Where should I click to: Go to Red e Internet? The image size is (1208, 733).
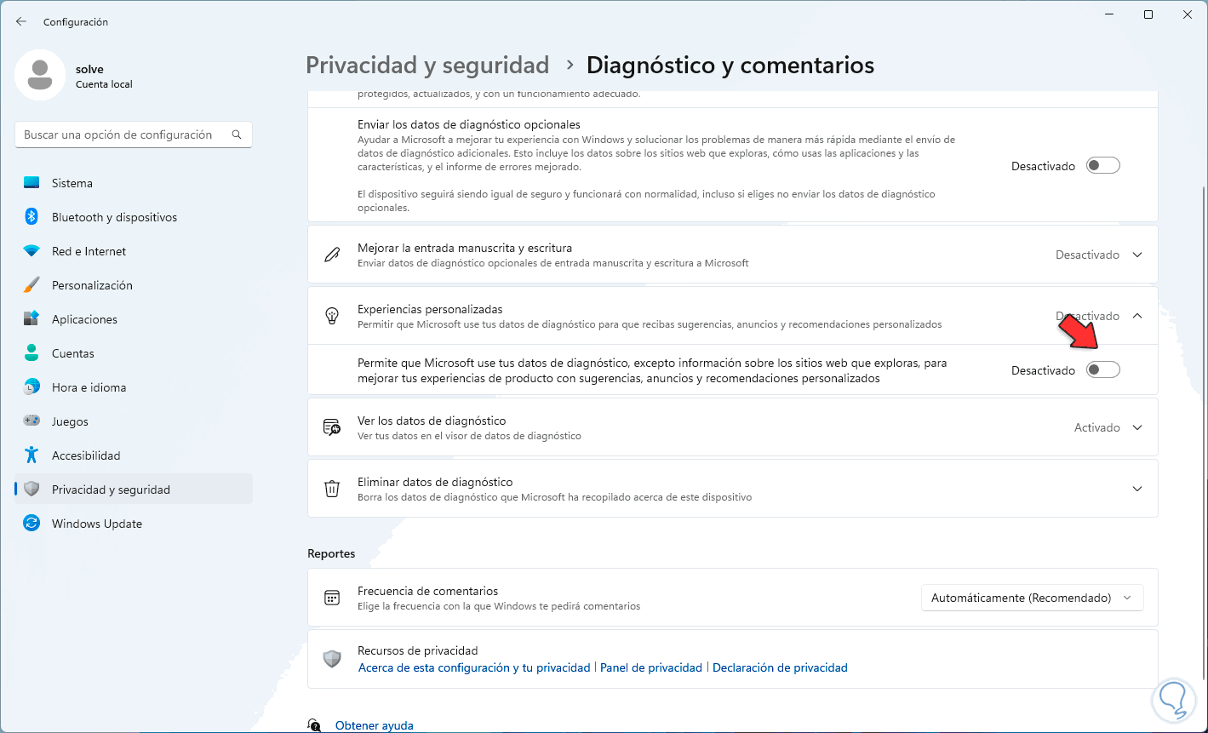[134, 251]
